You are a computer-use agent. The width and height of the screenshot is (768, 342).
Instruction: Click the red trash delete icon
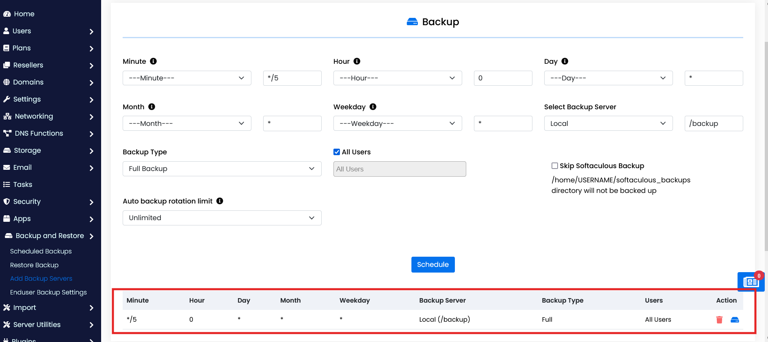pyautogui.click(x=719, y=320)
